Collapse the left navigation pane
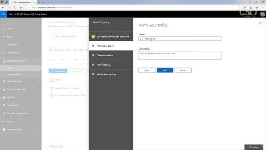Viewport: 266px width, 150px height. [38, 21]
